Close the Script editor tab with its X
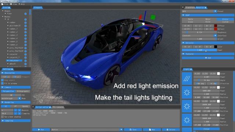 (x=50, y=107)
